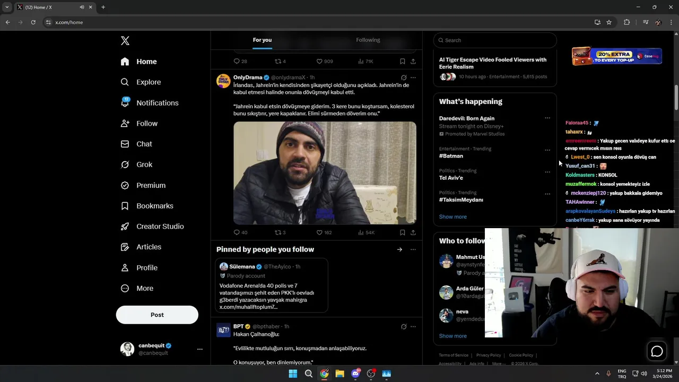Open the chat bubble overlay button
679x382 pixels.
point(657,351)
